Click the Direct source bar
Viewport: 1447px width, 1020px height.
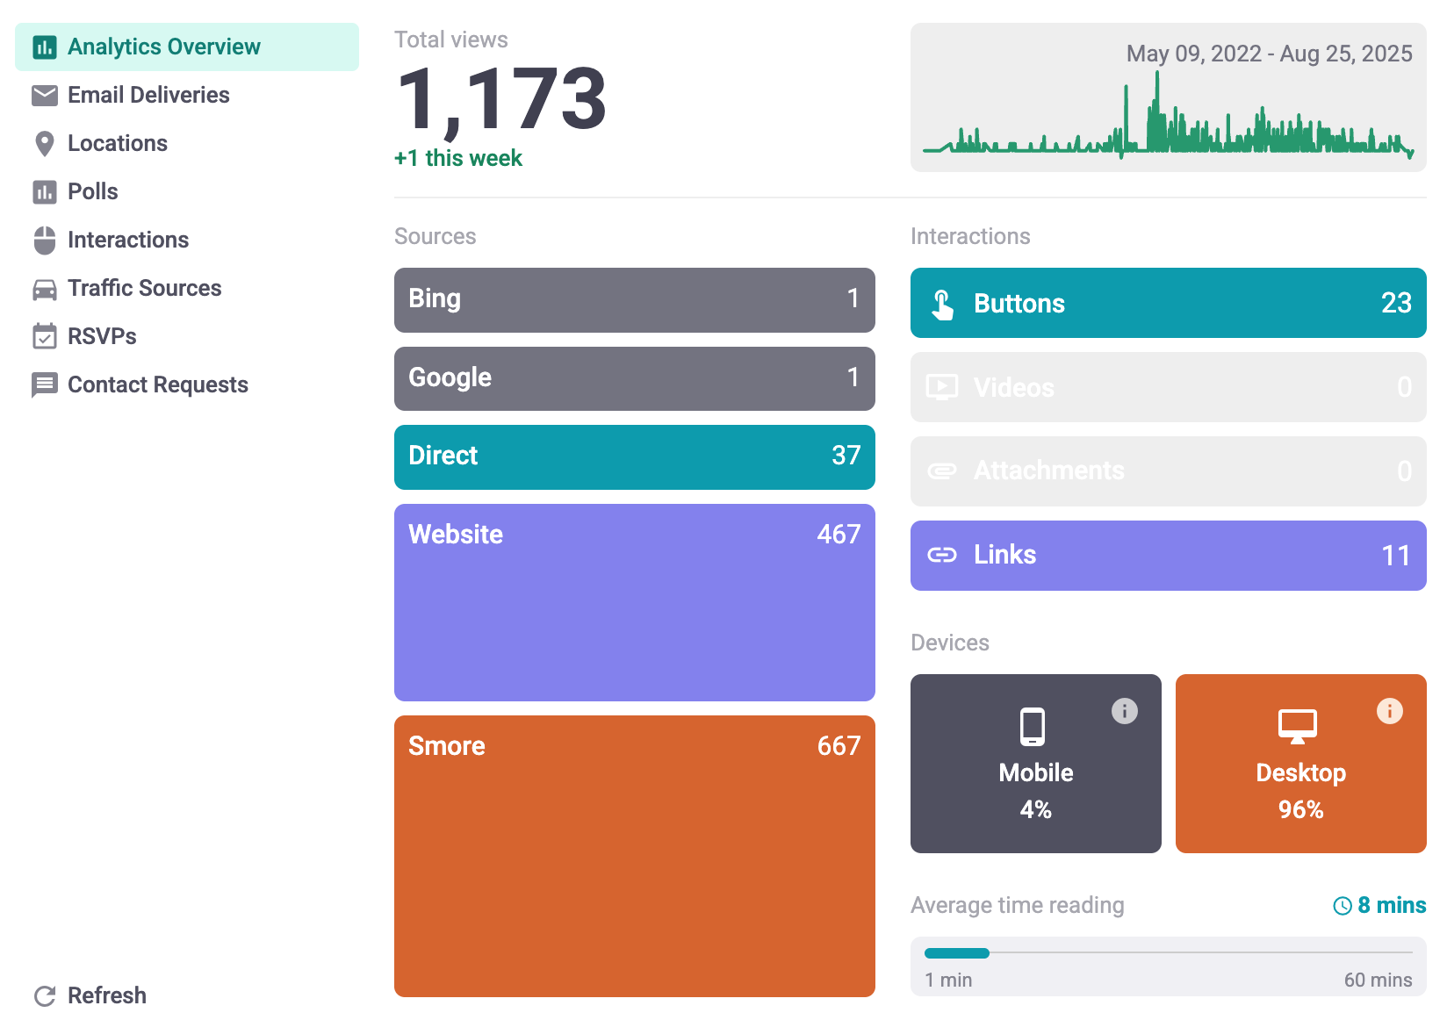coord(634,457)
